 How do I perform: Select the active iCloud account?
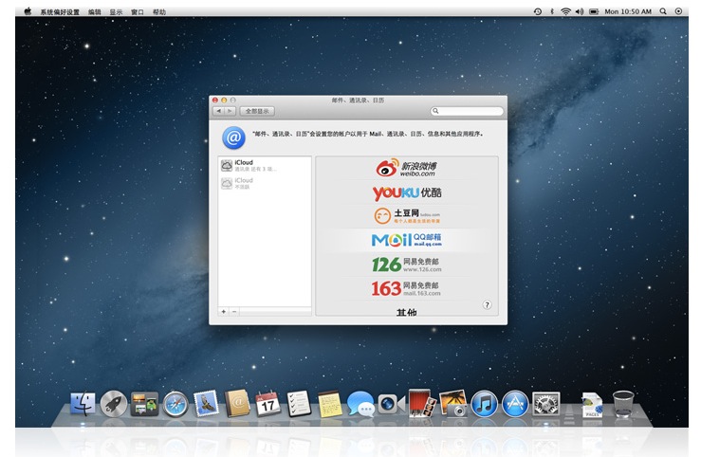coord(265,165)
